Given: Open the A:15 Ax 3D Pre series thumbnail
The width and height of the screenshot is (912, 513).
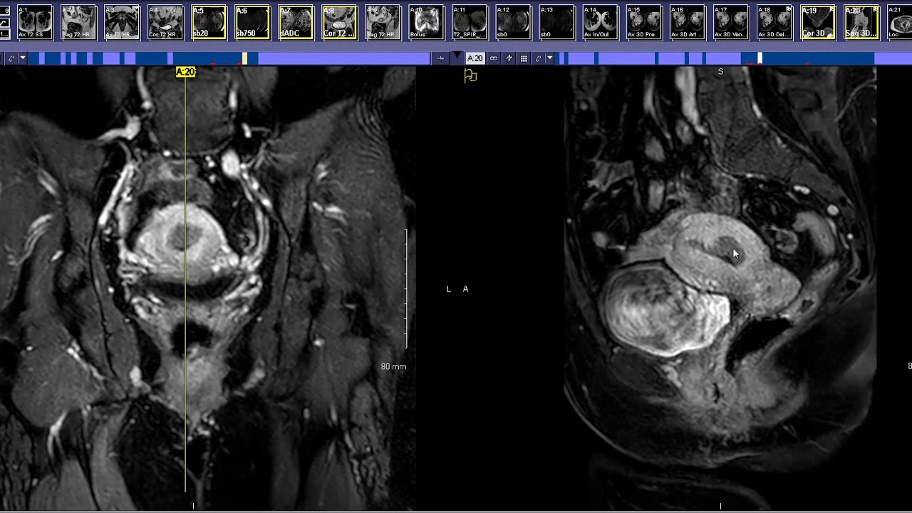Looking at the screenshot, I should point(643,22).
